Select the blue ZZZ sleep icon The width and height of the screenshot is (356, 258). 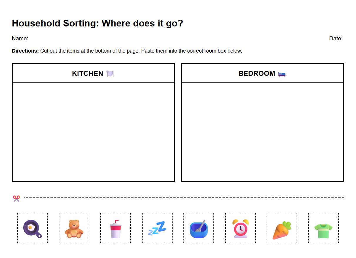pyautogui.click(x=157, y=228)
